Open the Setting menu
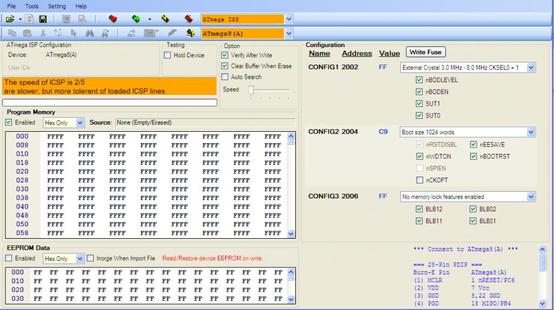This screenshot has width=554, height=310. (57, 6)
